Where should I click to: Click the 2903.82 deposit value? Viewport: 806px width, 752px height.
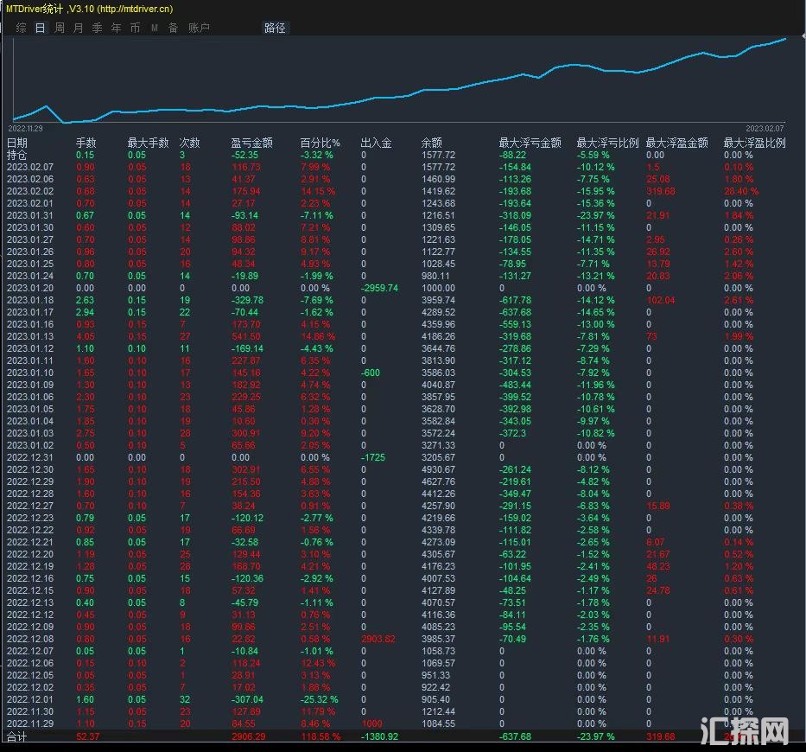tap(378, 639)
